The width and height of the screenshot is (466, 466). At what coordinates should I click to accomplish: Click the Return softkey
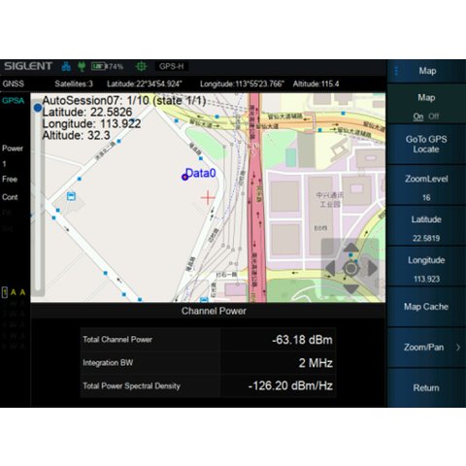[x=426, y=388]
